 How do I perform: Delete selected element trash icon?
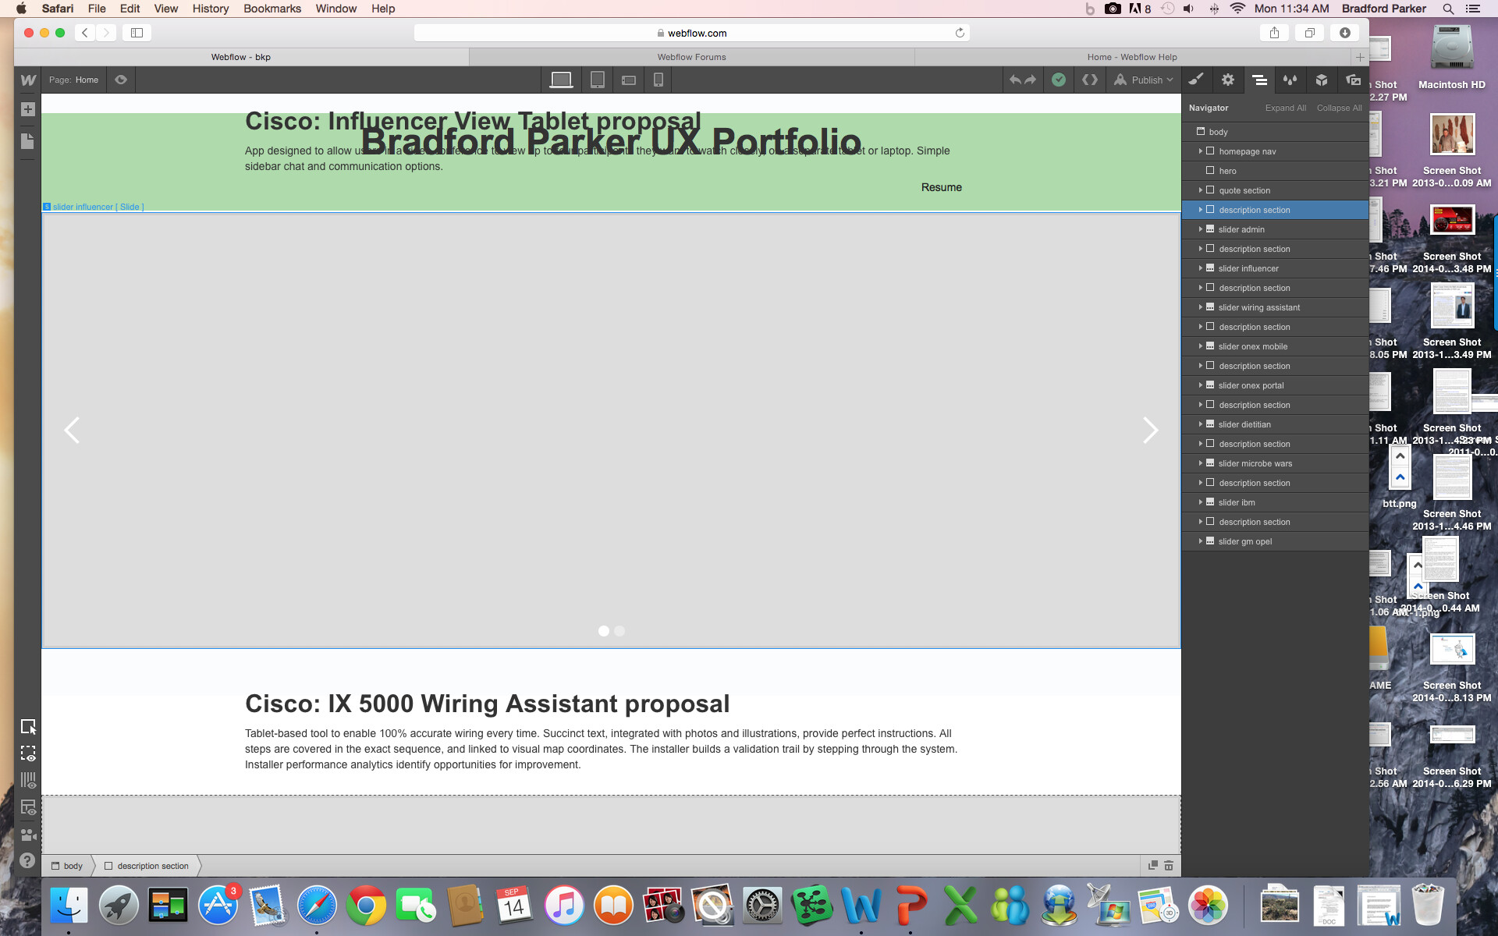click(1169, 866)
